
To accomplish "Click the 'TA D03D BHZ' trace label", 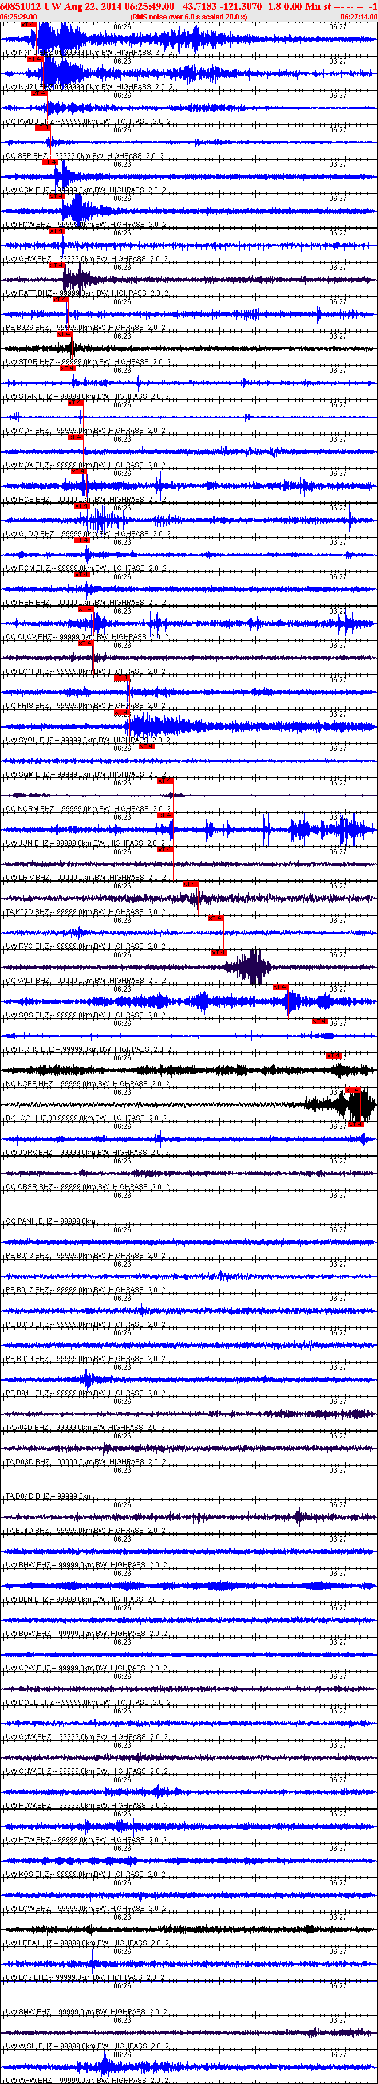I will pyautogui.click(x=27, y=1462).
